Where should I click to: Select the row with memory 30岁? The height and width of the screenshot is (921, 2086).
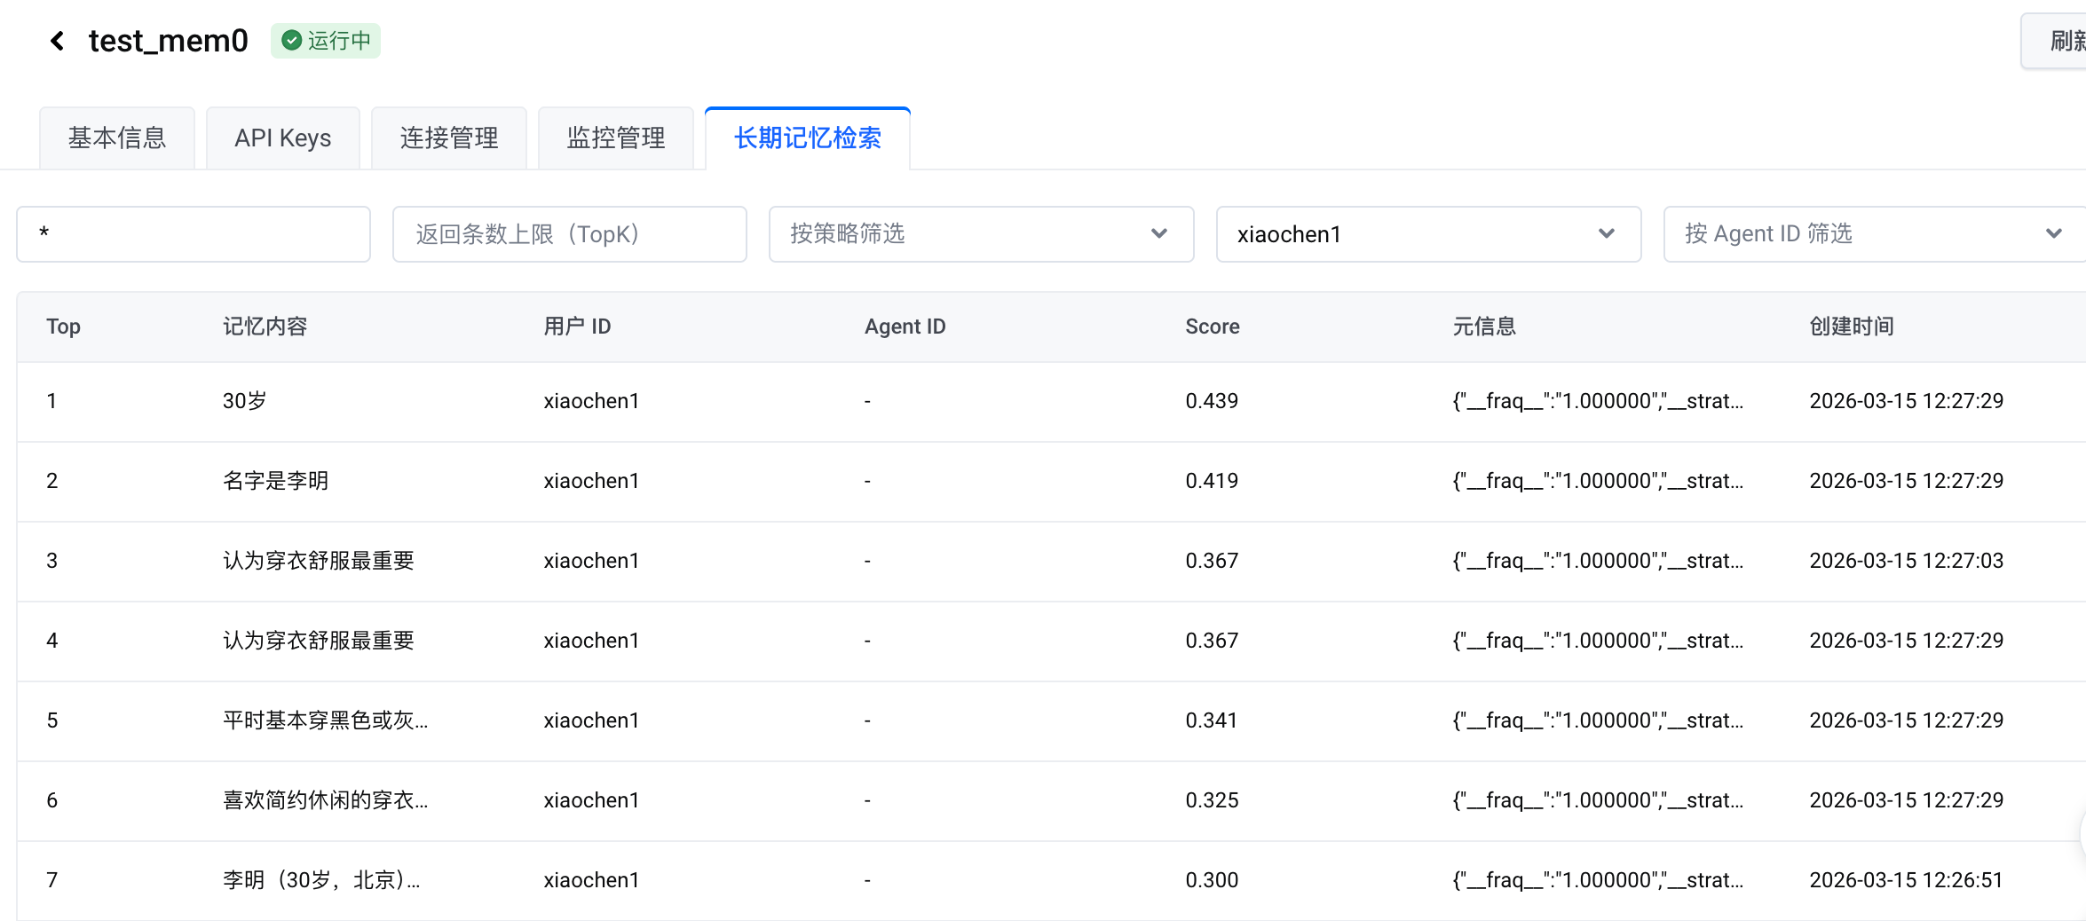coord(245,401)
